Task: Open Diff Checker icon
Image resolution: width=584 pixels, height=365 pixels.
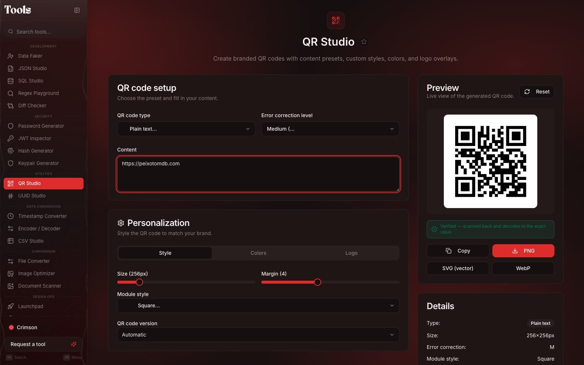Action: coord(11,105)
